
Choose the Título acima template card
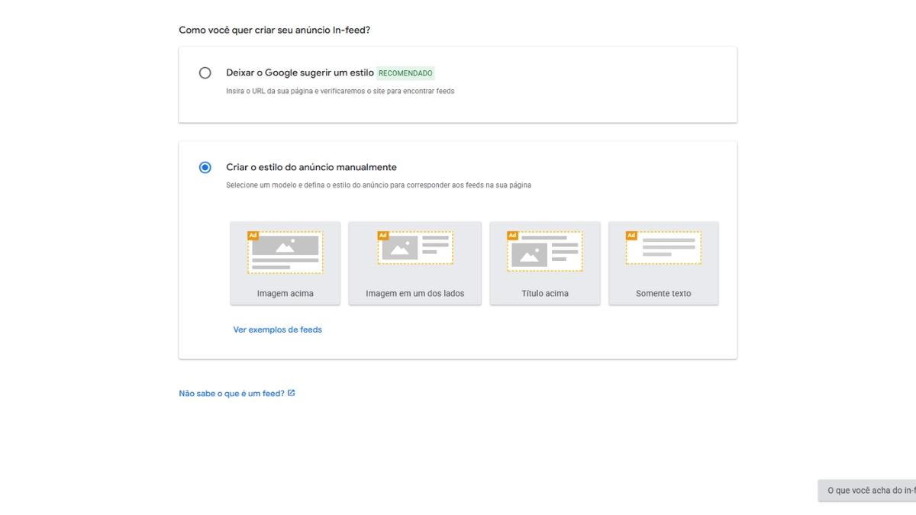coord(545,263)
